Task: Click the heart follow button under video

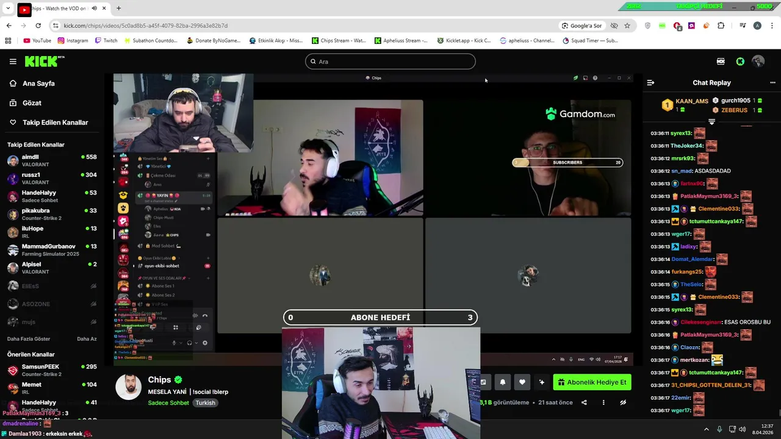Action: click(522, 382)
